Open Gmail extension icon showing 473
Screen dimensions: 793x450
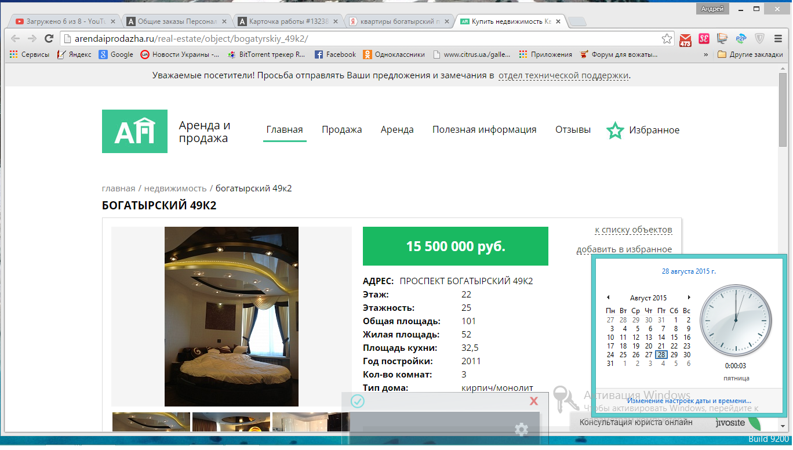[686, 39]
